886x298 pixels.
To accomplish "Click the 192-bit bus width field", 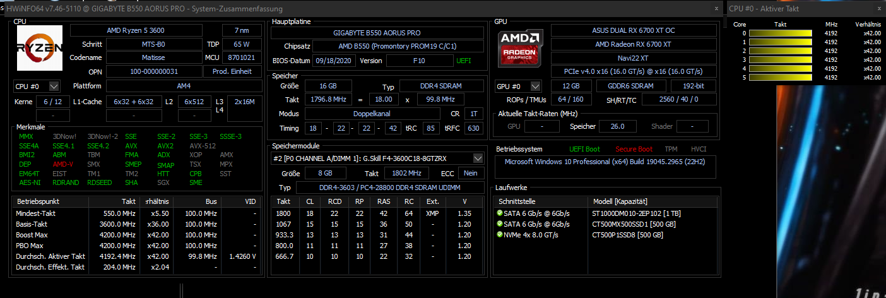I will click(x=694, y=86).
